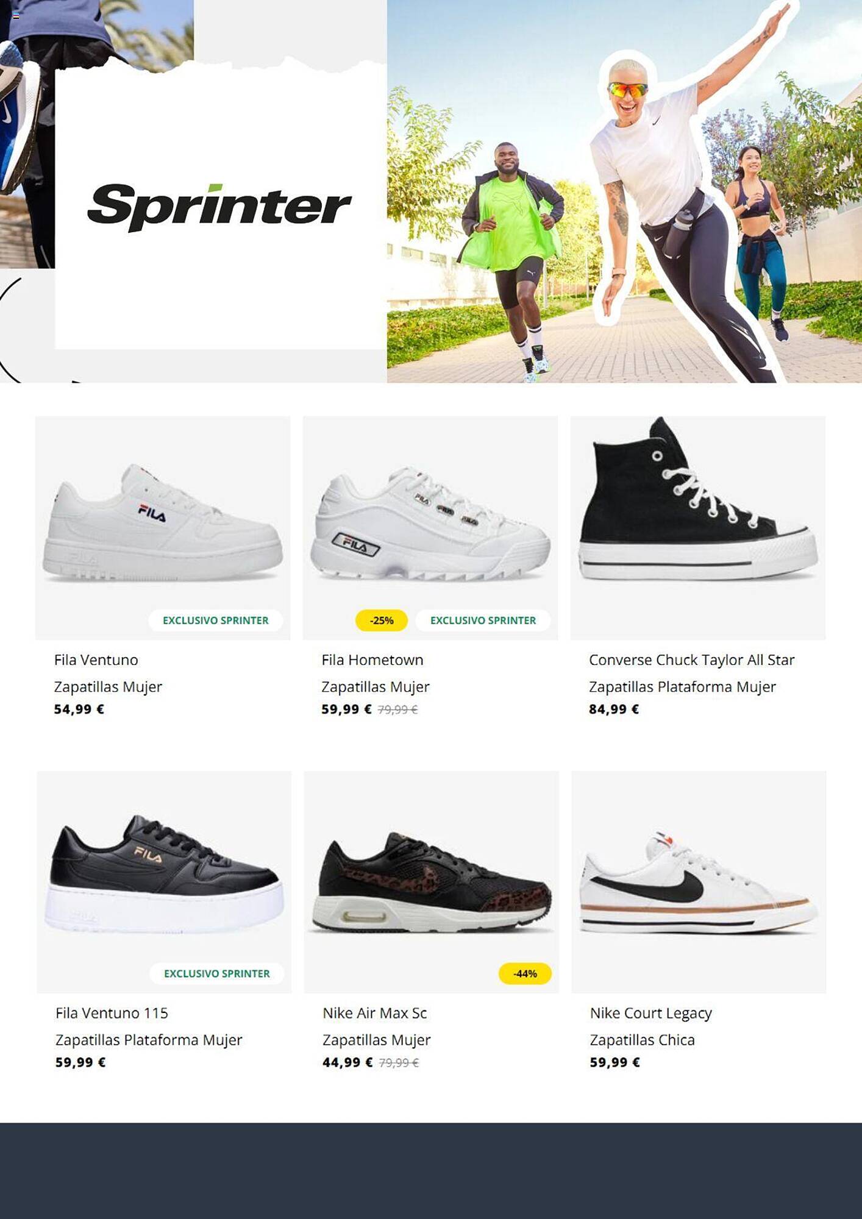Click Exclusivo Sprinter badge on Fila Hometown
The image size is (862, 1219).
483,620
